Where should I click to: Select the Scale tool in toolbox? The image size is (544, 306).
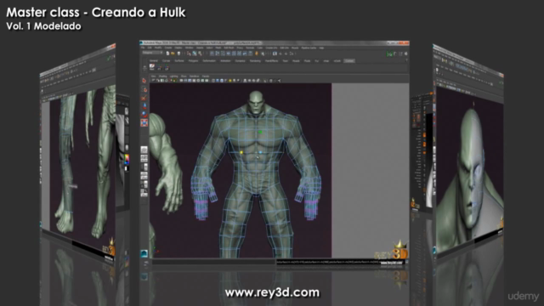point(144,122)
